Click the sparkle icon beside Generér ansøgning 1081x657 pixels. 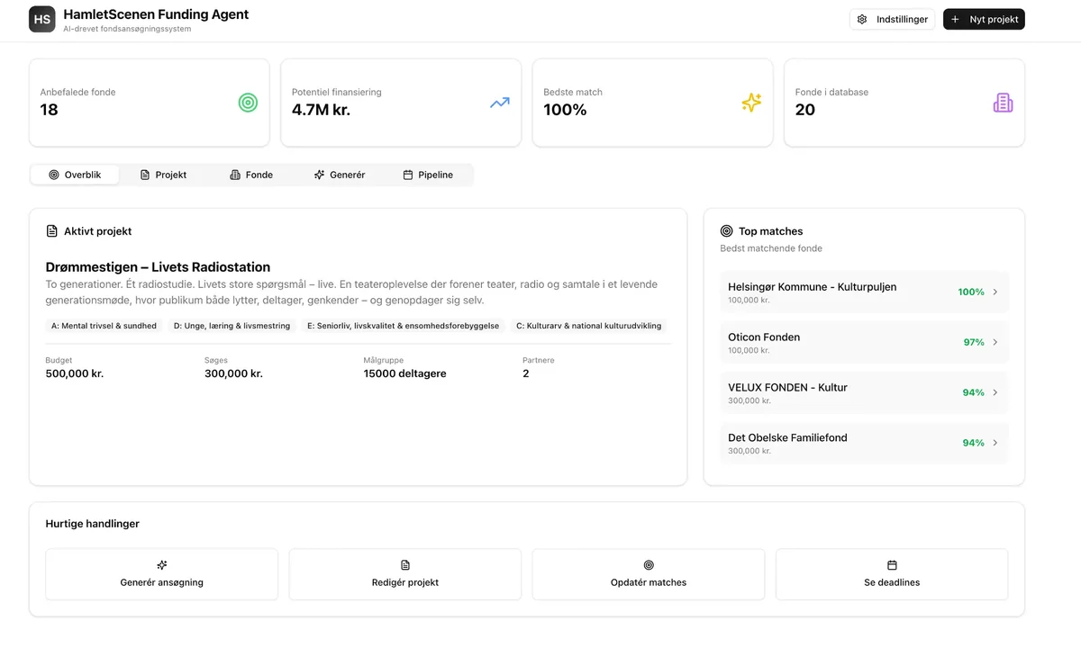pyautogui.click(x=161, y=564)
